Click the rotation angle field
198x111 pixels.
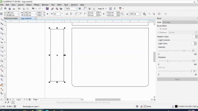click(x=57, y=14)
